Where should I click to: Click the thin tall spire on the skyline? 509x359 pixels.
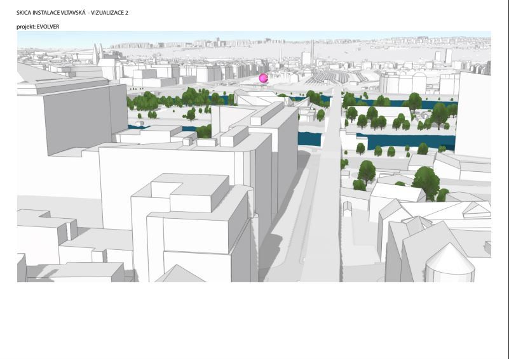[x=313, y=52]
